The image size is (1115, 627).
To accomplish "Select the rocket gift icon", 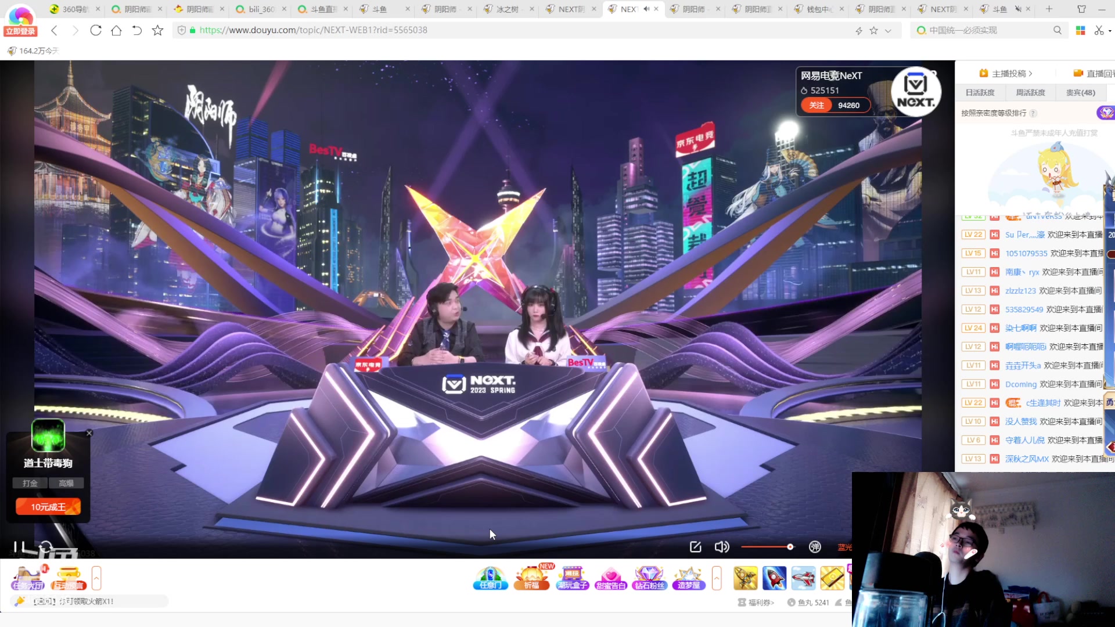I will coord(774,578).
